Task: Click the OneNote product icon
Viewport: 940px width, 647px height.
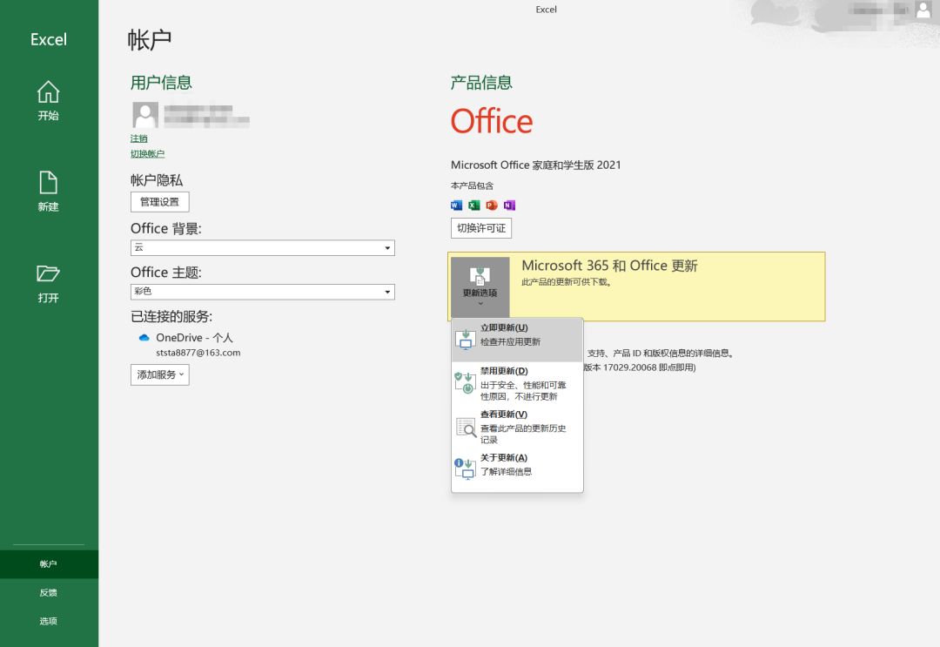Action: (509, 206)
